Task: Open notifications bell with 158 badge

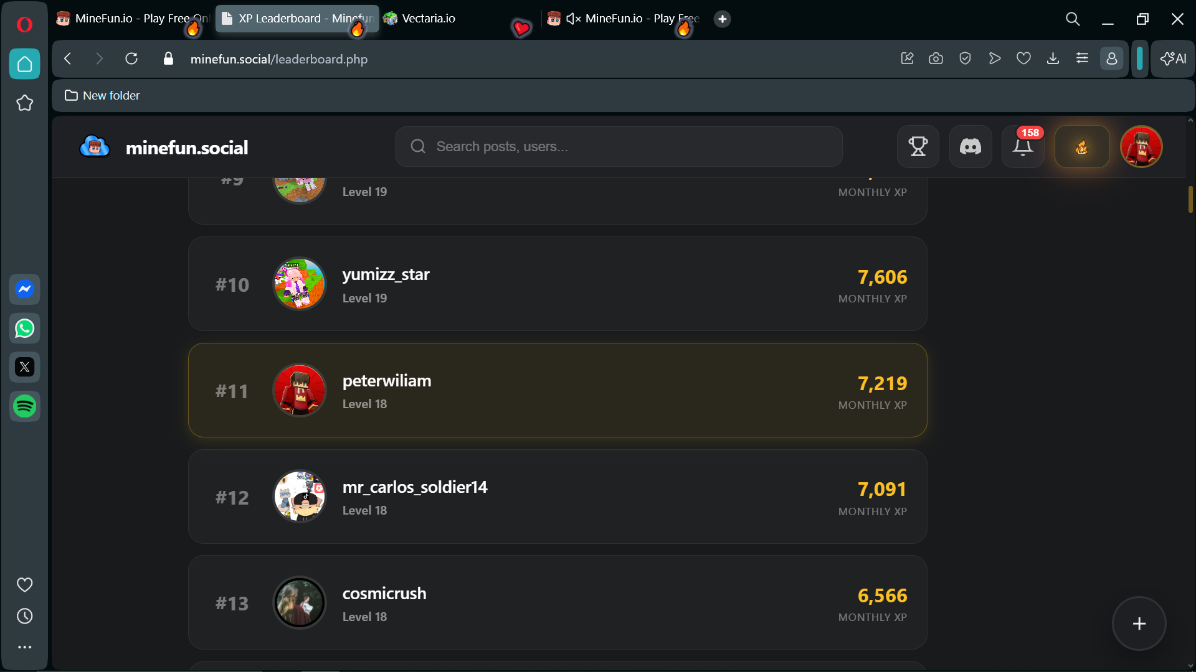Action: click(x=1022, y=147)
